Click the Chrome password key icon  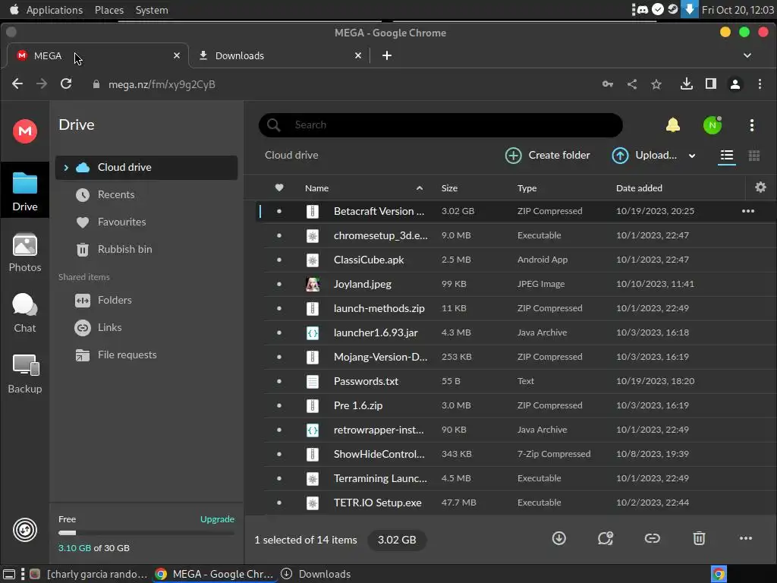[608, 84]
